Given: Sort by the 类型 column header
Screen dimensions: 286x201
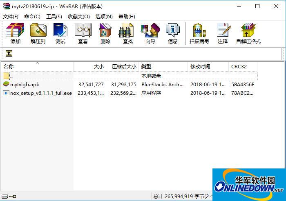Looking at the screenshot, I should tap(163, 67).
